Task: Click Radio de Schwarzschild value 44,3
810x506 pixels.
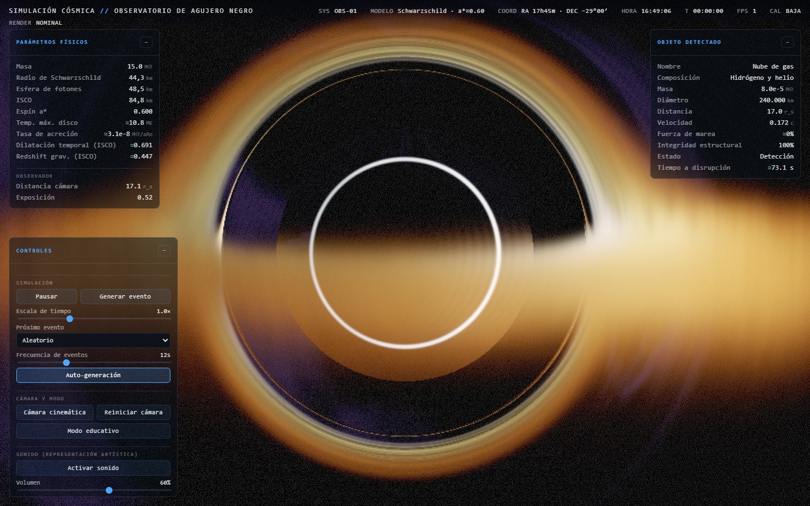Action: pyautogui.click(x=136, y=78)
